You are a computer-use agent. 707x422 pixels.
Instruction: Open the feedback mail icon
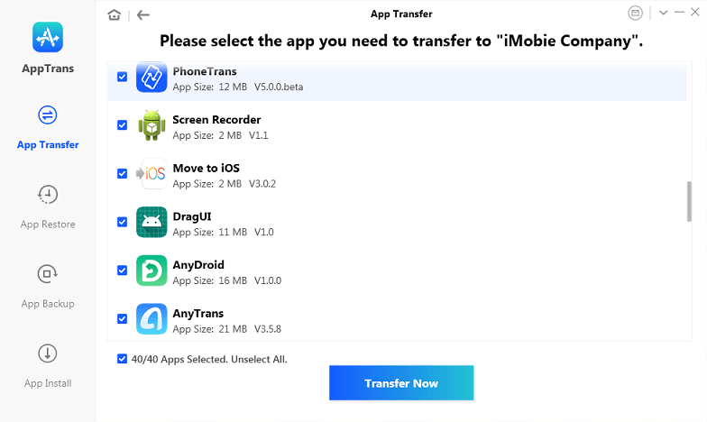coord(635,13)
